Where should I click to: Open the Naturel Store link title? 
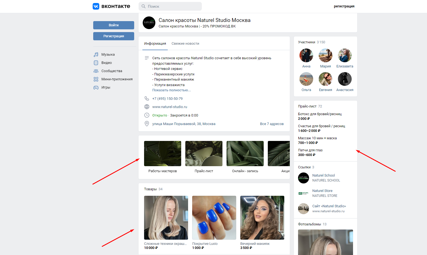point(322,191)
